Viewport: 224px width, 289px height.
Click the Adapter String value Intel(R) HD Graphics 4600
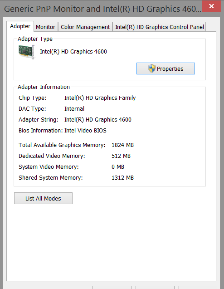[x=98, y=120]
